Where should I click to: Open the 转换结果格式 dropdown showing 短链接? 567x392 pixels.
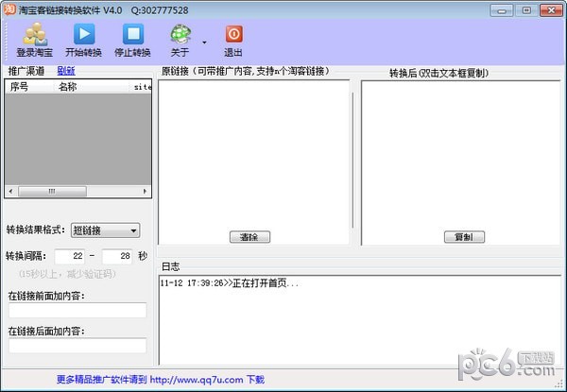tap(105, 230)
